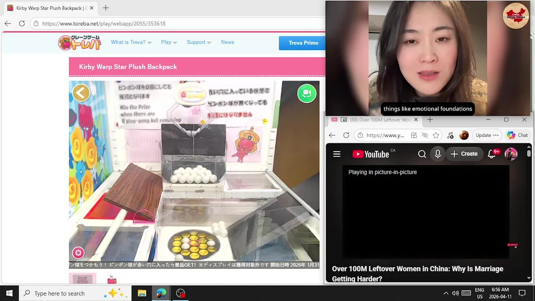The width and height of the screenshot is (535, 301).
Task: Expand the What is Treva? menu
Action: click(131, 42)
